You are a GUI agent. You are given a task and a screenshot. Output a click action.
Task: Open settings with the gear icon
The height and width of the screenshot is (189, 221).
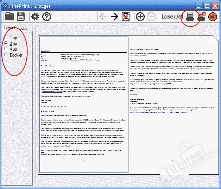[x=35, y=17]
